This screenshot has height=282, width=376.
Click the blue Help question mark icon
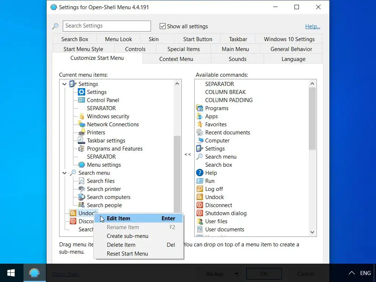(199, 173)
